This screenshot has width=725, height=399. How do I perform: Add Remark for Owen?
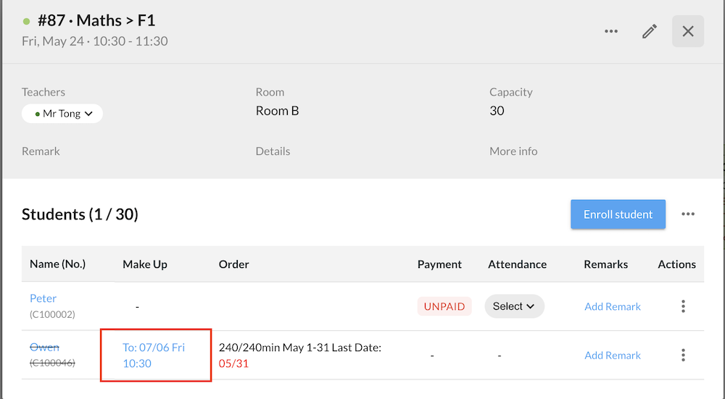coord(613,355)
